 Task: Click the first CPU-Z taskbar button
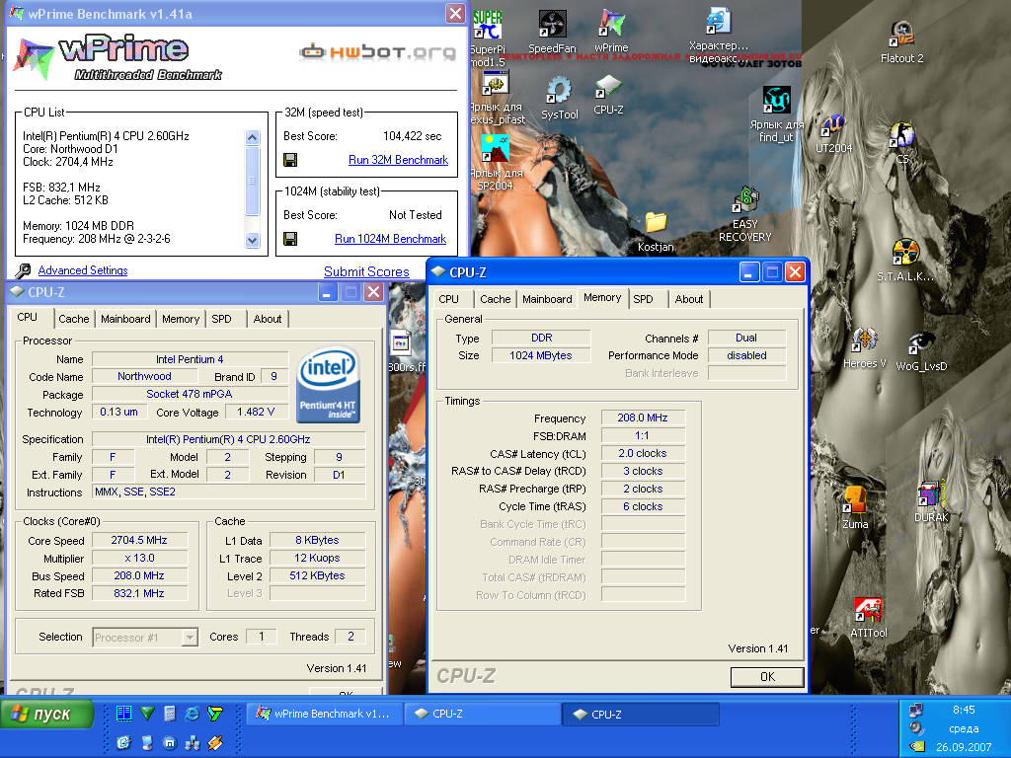(483, 715)
